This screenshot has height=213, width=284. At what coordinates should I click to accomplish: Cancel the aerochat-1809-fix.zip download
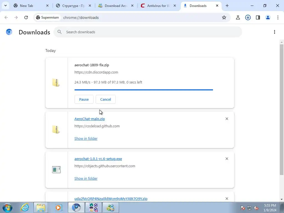106,99
